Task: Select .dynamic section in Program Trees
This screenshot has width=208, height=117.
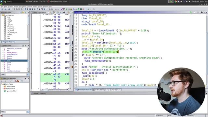Action: (10, 25)
